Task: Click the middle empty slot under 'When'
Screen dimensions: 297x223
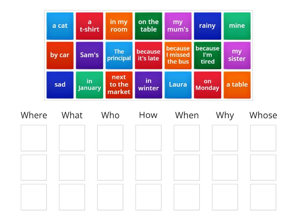Action: tap(187, 167)
